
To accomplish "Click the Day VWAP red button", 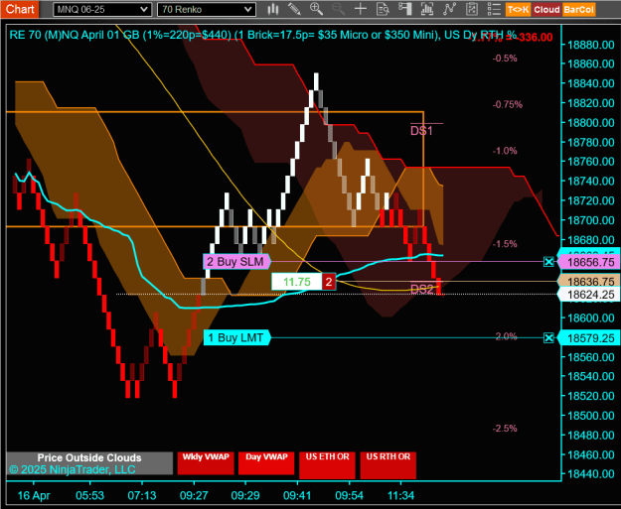I will pos(266,462).
